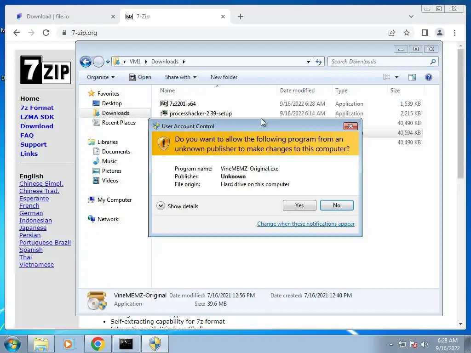The height and width of the screenshot is (353, 471).
Task: Click No in the User Account Control dialog
Action: [336, 205]
